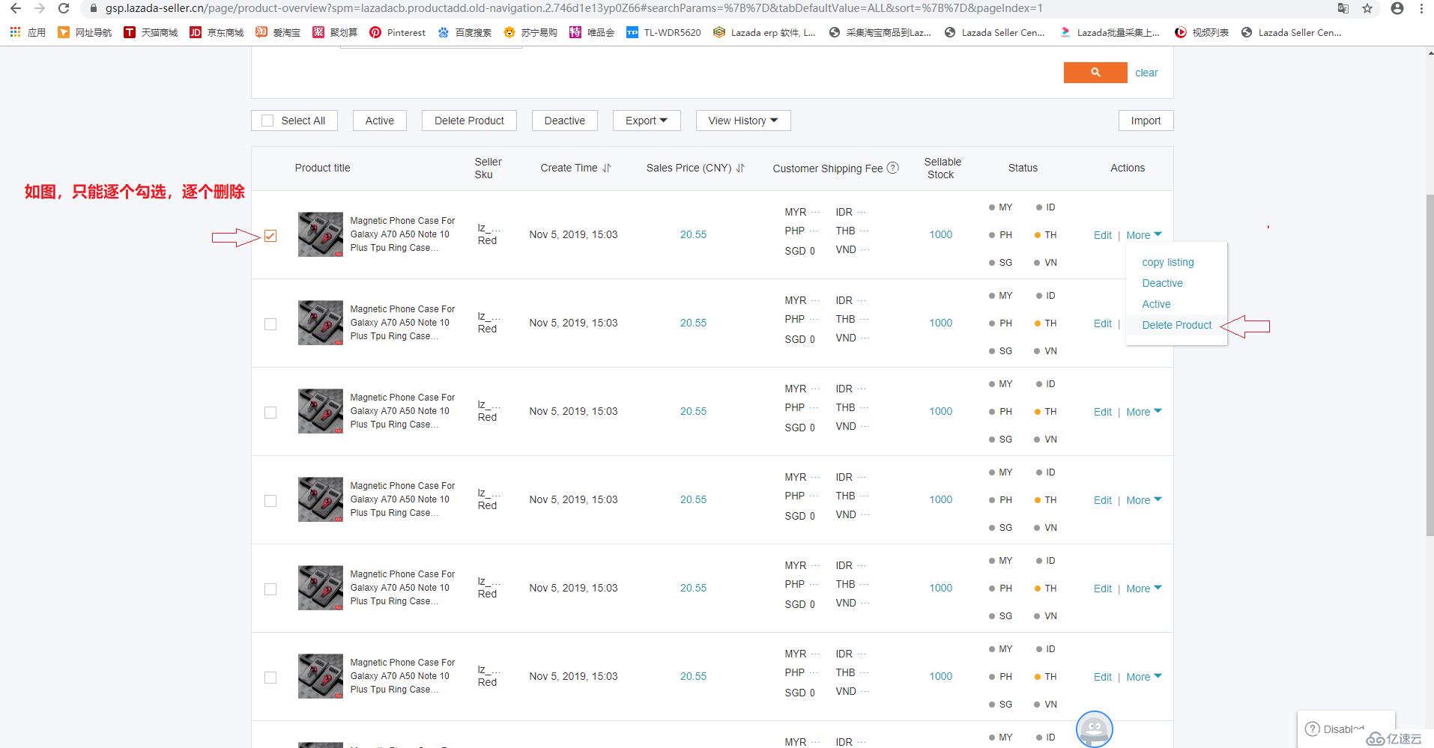1434x748 pixels.
Task: Check the Select All checkbox
Action: [267, 121]
